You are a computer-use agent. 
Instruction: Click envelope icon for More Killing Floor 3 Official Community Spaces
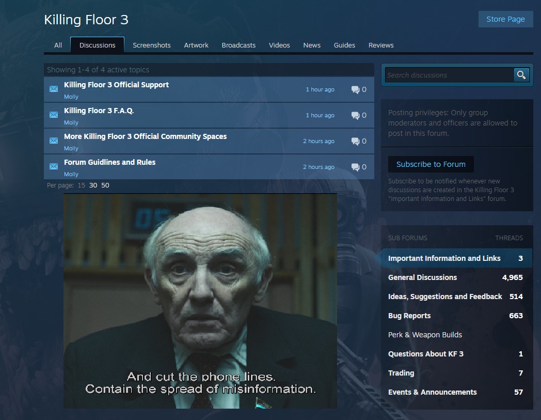point(54,141)
